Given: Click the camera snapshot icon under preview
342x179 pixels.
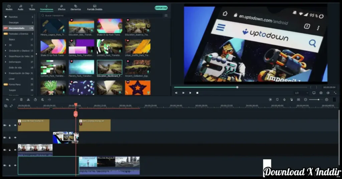Looking at the screenshot, I should 321,93.
